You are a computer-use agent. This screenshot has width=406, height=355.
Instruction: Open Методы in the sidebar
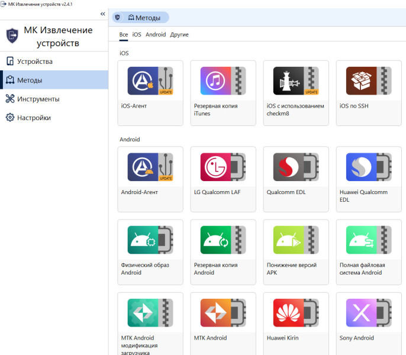(x=54, y=80)
